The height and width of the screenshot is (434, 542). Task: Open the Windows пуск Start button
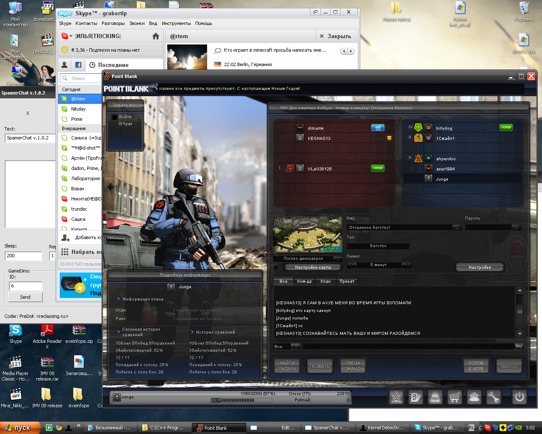(x=20, y=428)
